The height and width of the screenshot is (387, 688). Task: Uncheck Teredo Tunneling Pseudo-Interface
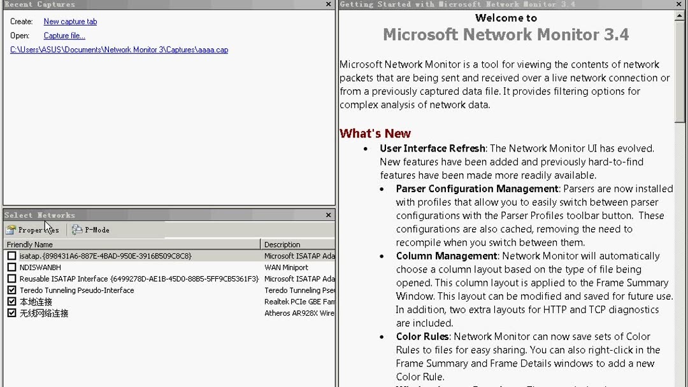[x=11, y=290]
